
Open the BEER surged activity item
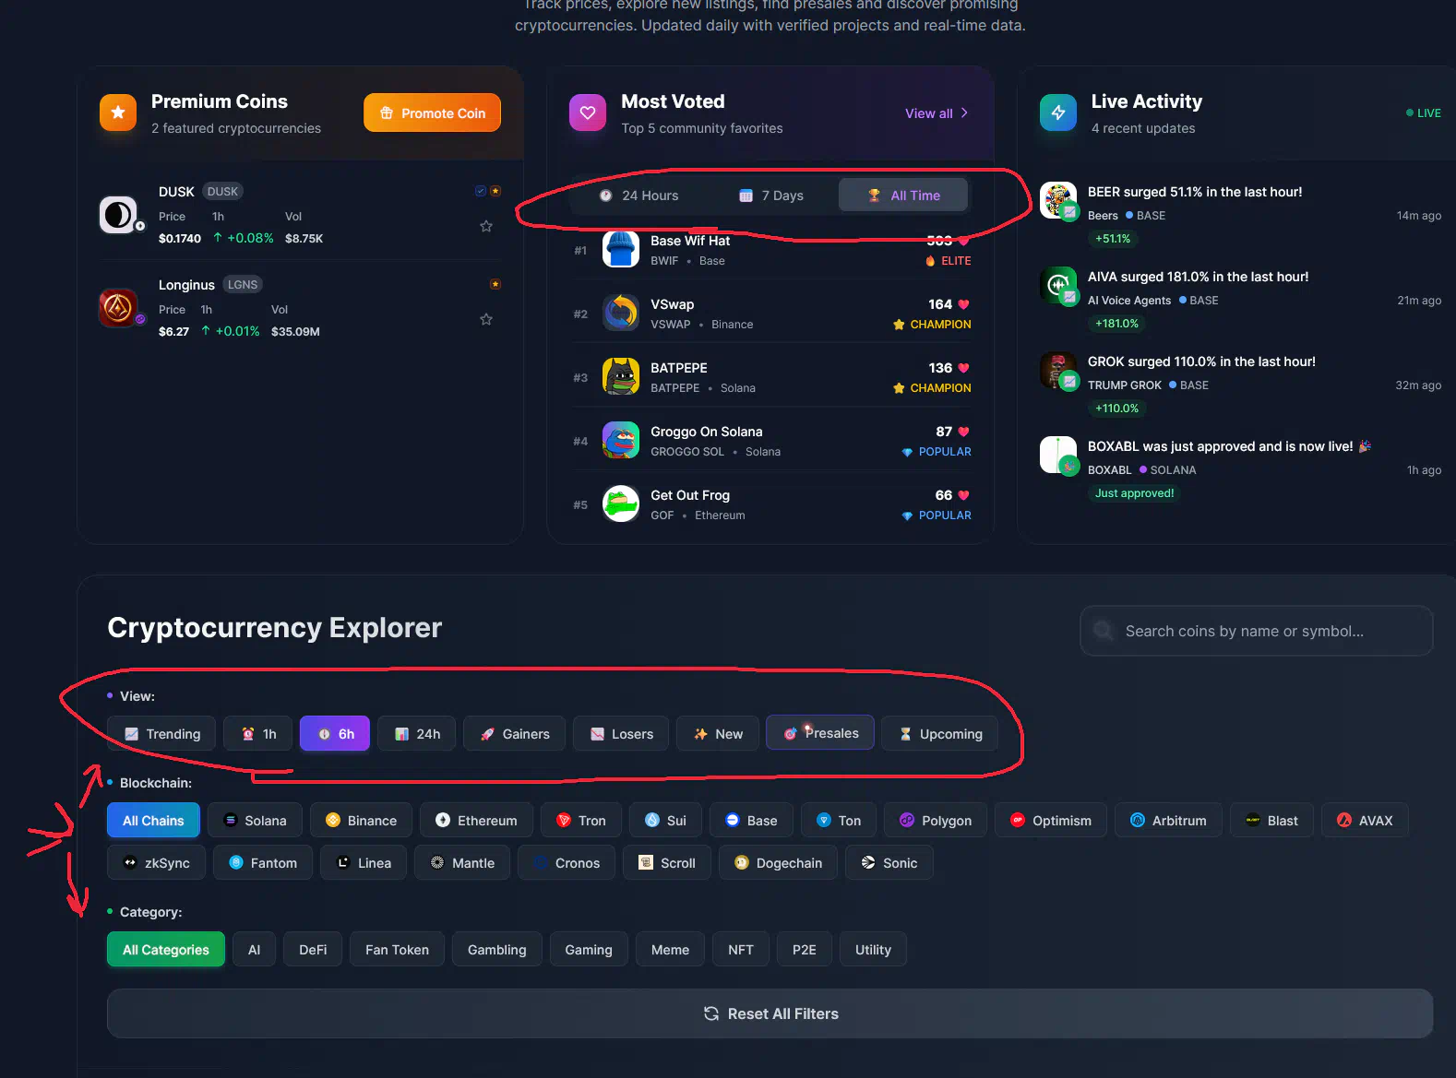click(1194, 193)
